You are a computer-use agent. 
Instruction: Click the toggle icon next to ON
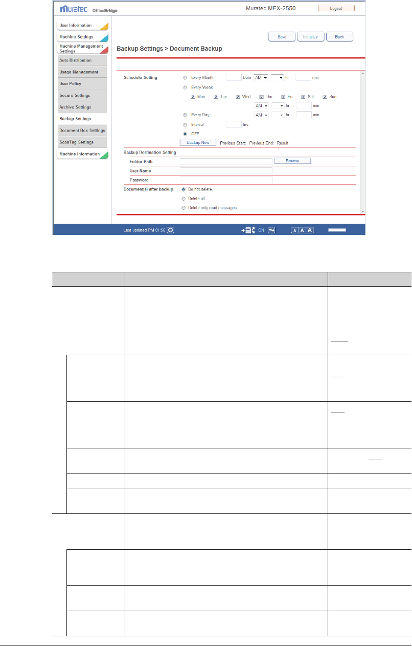coord(272,230)
